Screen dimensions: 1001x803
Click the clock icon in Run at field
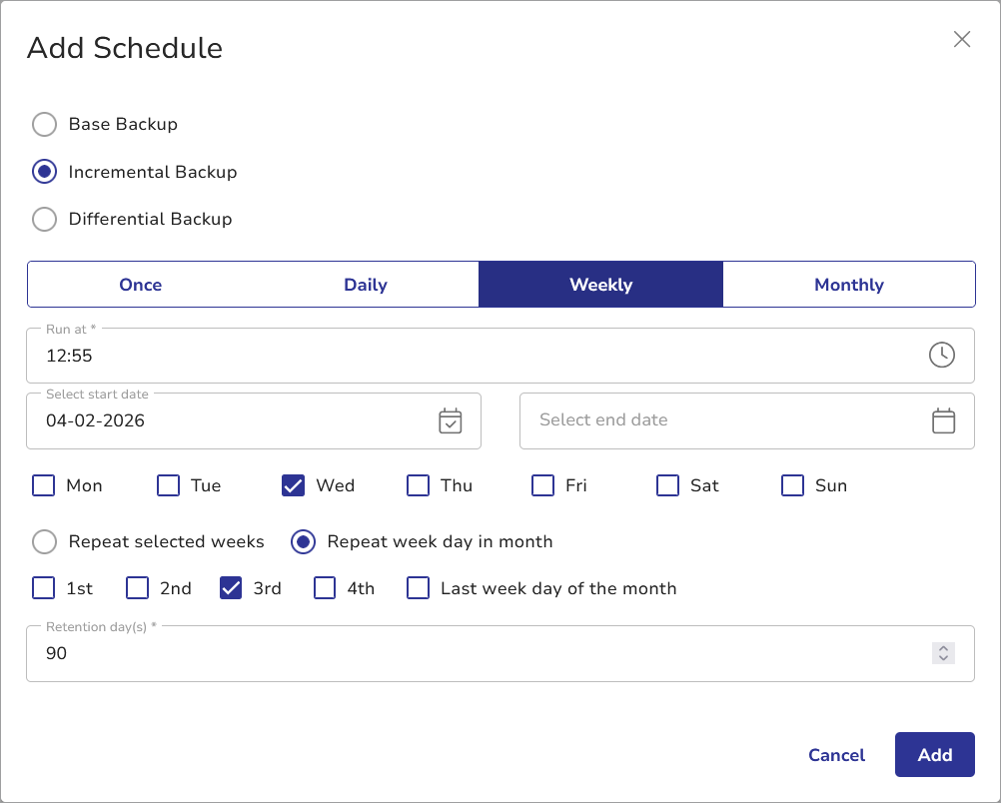pos(941,355)
